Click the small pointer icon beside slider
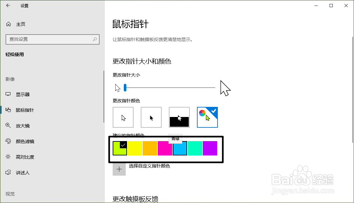 click(x=118, y=88)
